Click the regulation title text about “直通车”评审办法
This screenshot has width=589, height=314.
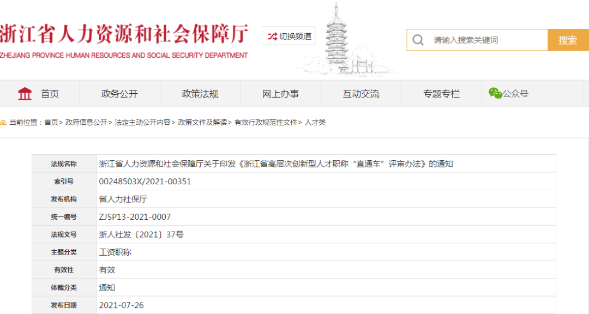276,164
